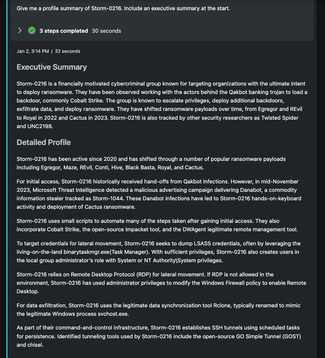Click the "3 steps completed" label
325x358 pixels.
(x=63, y=31)
